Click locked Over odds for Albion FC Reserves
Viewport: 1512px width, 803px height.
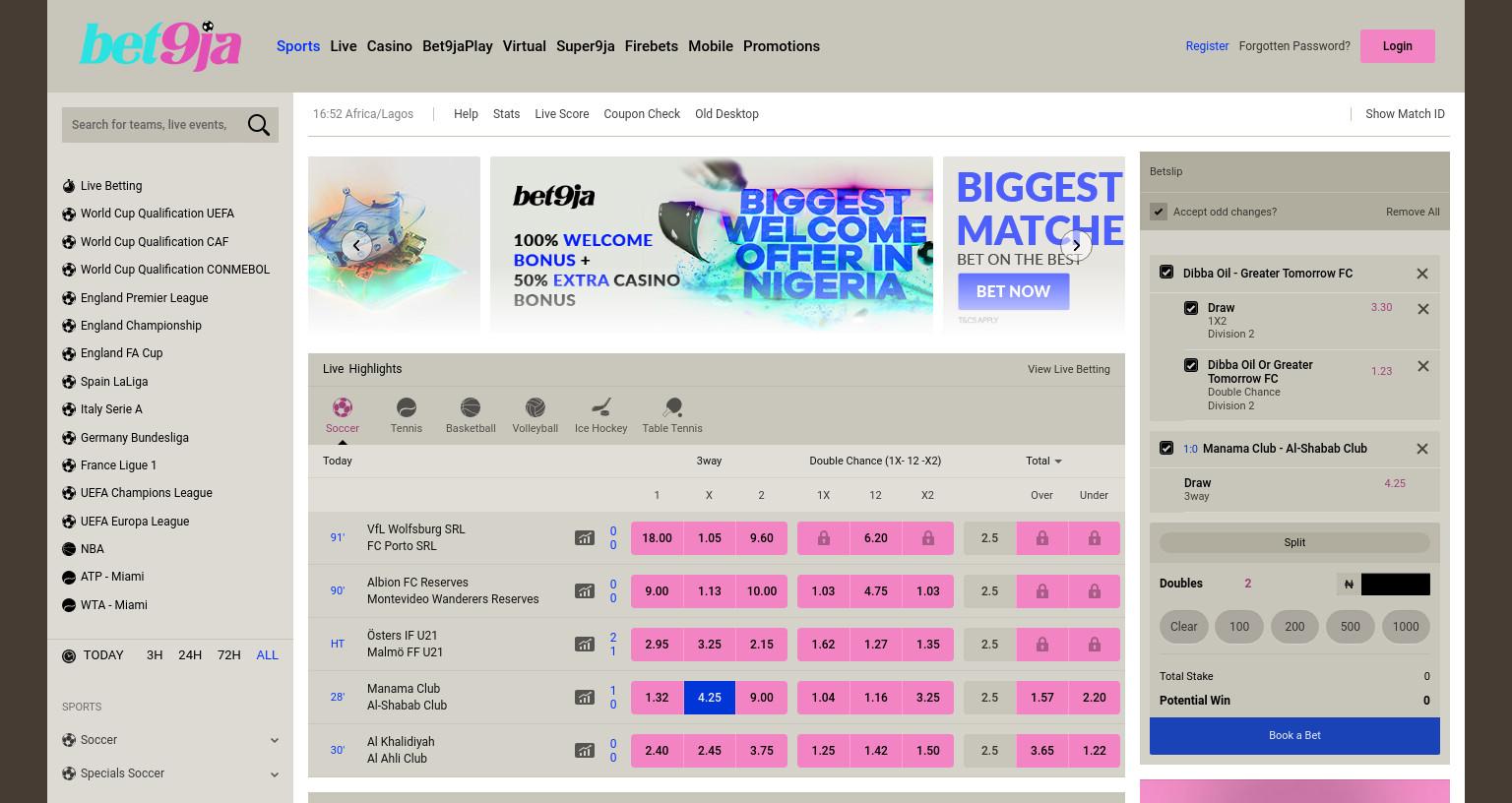point(1041,591)
